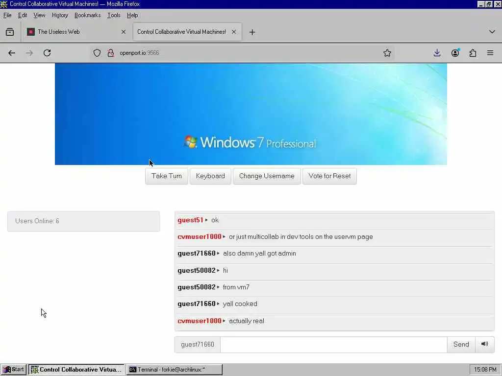Click the taskbar clock showing 15:08 PM
This screenshot has width=502, height=376.
(x=485, y=370)
